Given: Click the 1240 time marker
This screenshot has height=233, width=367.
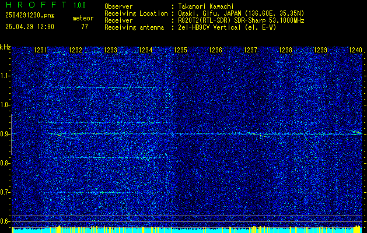Looking at the screenshot, I should pos(355,50).
